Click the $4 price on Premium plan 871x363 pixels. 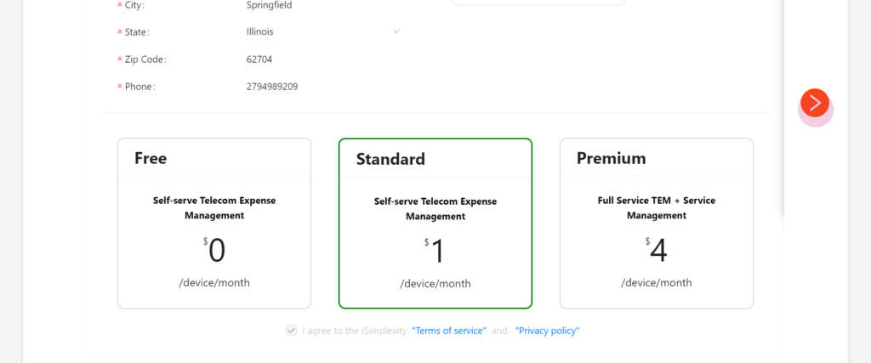click(657, 250)
